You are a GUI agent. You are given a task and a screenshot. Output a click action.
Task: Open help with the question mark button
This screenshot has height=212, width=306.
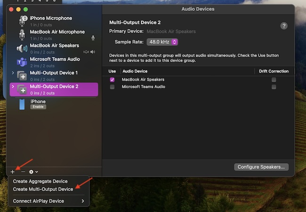tap(284, 26)
